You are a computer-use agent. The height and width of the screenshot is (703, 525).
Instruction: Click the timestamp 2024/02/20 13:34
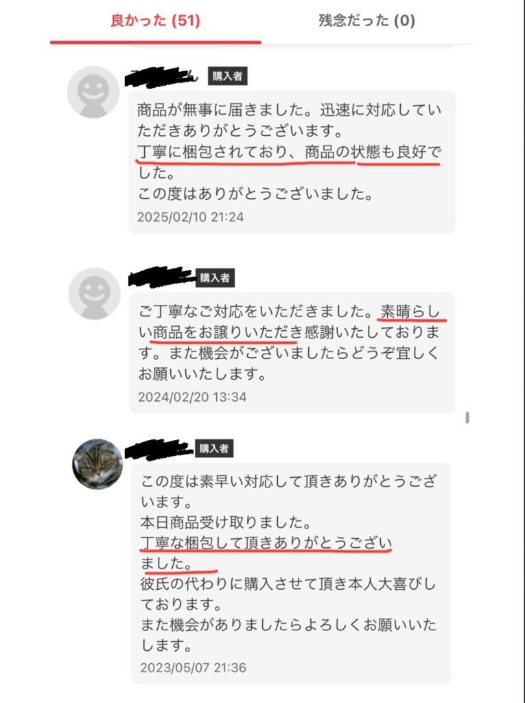(192, 397)
